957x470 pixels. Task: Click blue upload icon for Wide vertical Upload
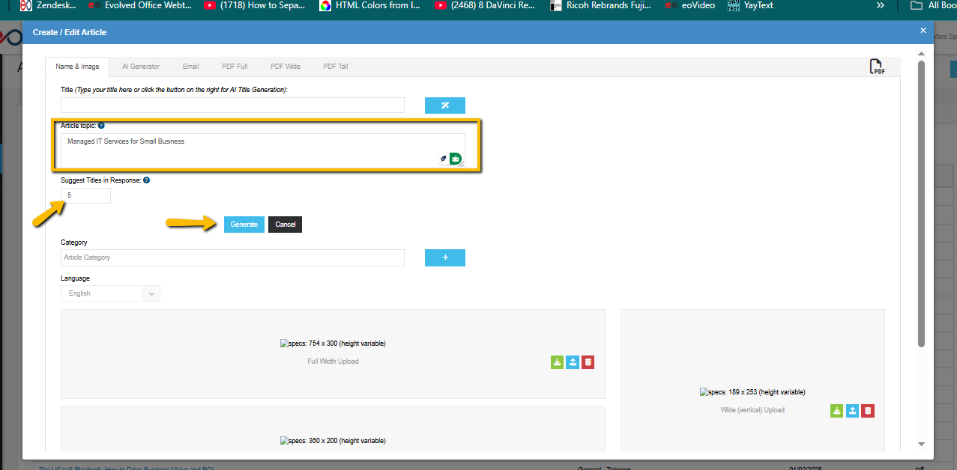(x=852, y=411)
